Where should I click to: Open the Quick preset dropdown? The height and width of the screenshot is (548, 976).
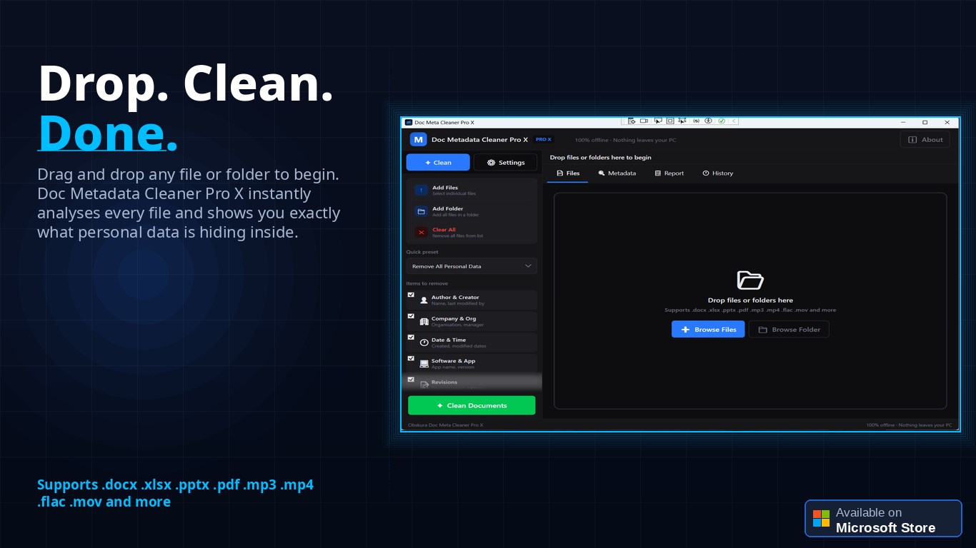coord(472,266)
